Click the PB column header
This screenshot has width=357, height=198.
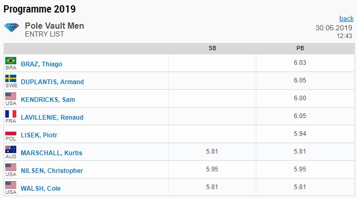click(300, 48)
